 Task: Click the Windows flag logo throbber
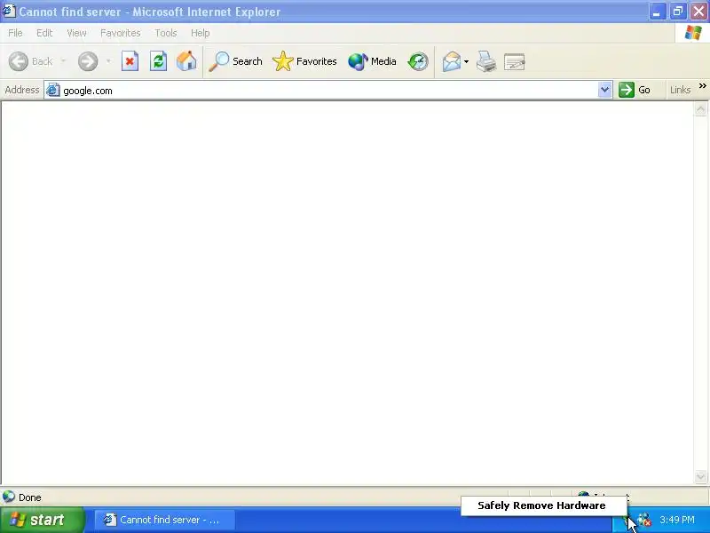point(693,33)
